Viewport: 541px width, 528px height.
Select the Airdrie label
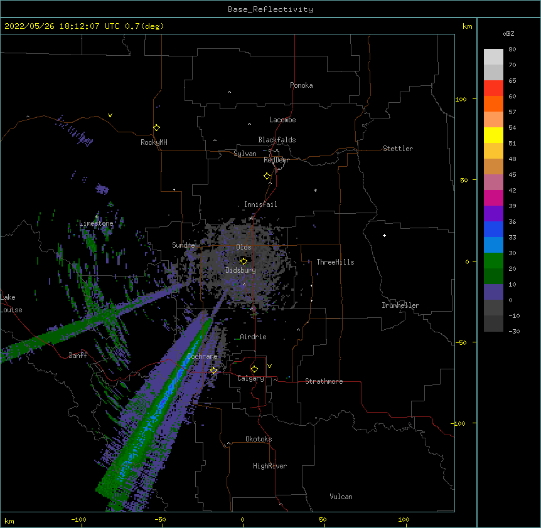(x=254, y=337)
